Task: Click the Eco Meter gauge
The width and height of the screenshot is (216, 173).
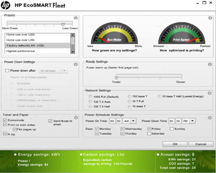Action: [x=114, y=33]
